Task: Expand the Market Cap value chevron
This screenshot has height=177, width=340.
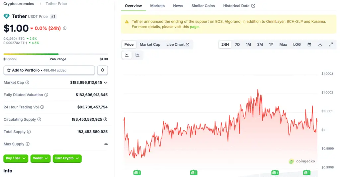Action: 106,83
